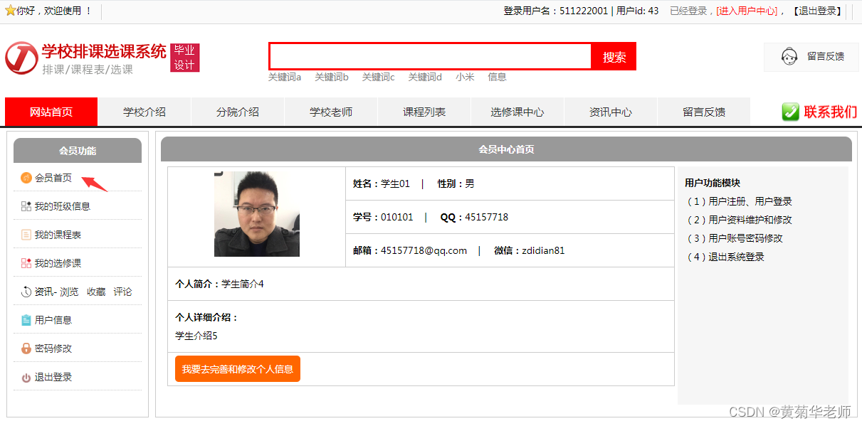Switch to the 学校老师 tab
The image size is (862, 426).
[x=330, y=112]
